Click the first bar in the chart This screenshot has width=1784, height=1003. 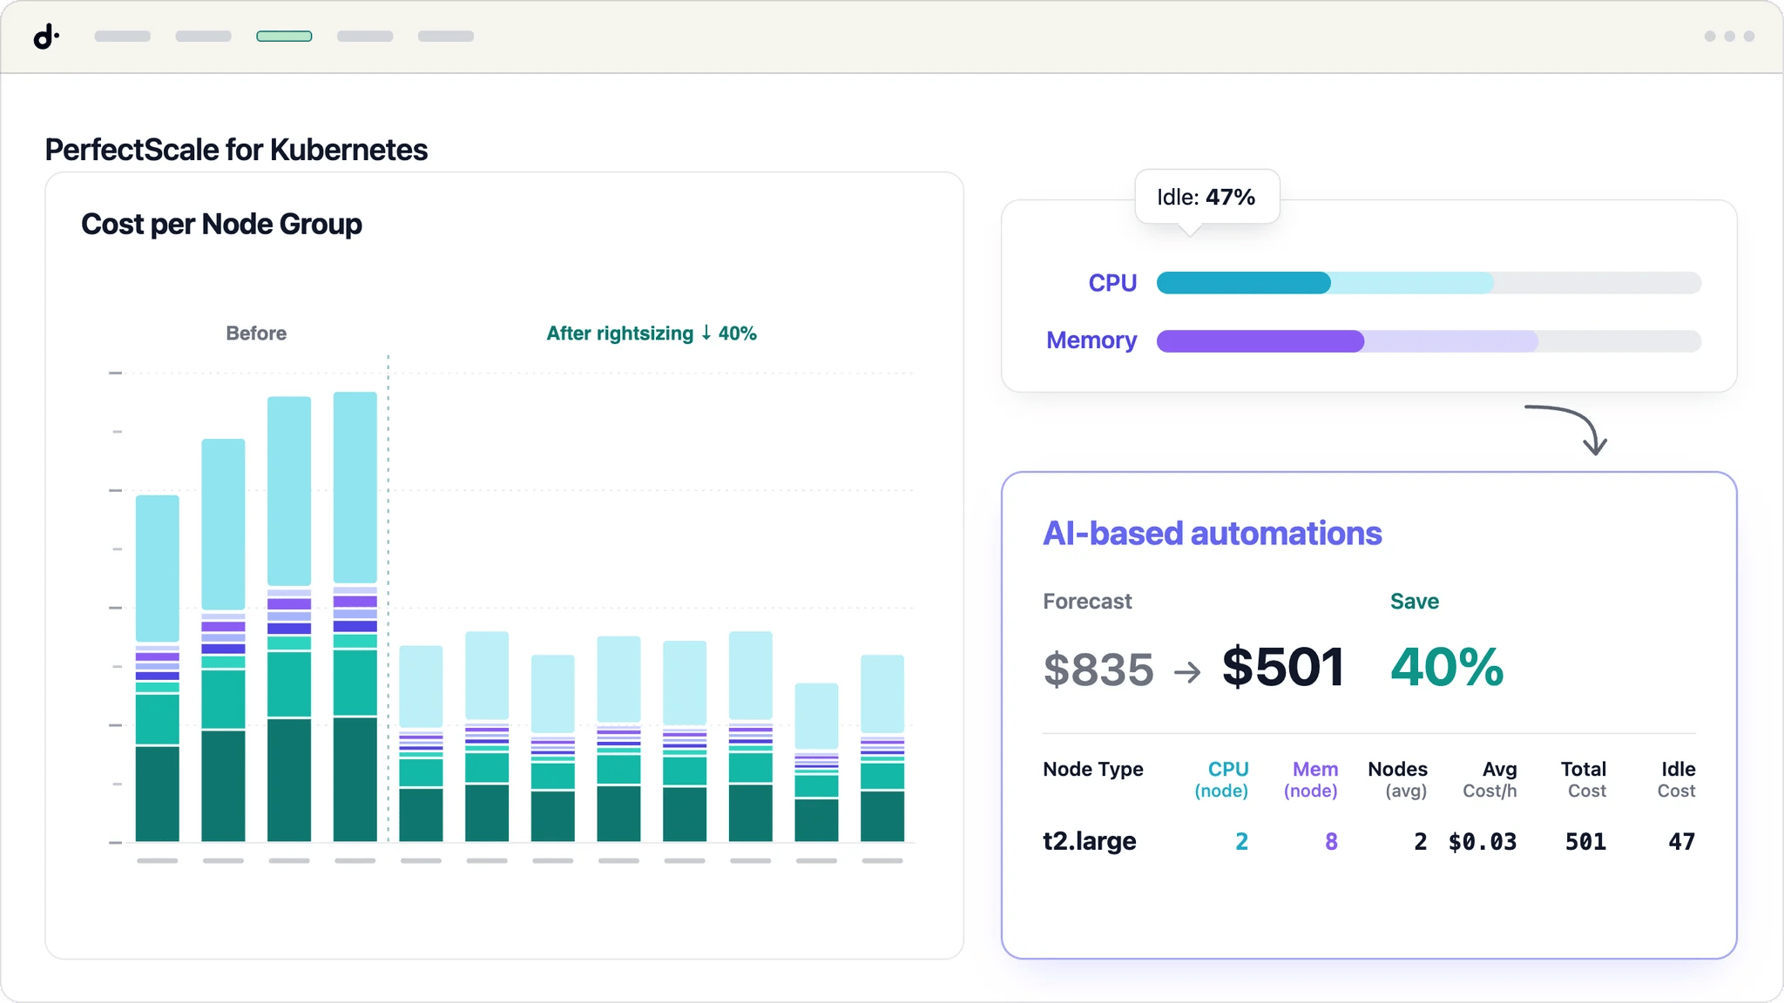158,669
